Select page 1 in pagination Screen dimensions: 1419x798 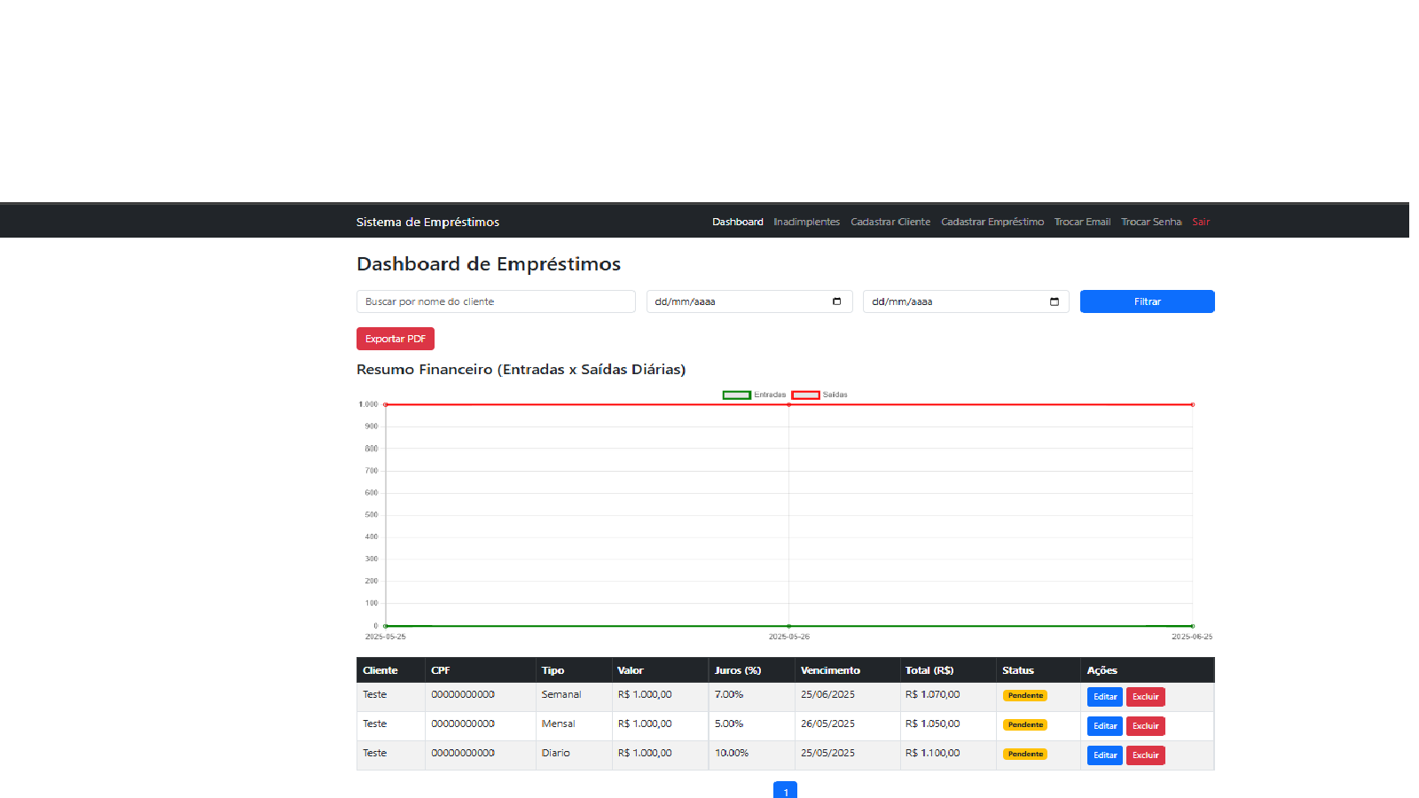coord(785,791)
